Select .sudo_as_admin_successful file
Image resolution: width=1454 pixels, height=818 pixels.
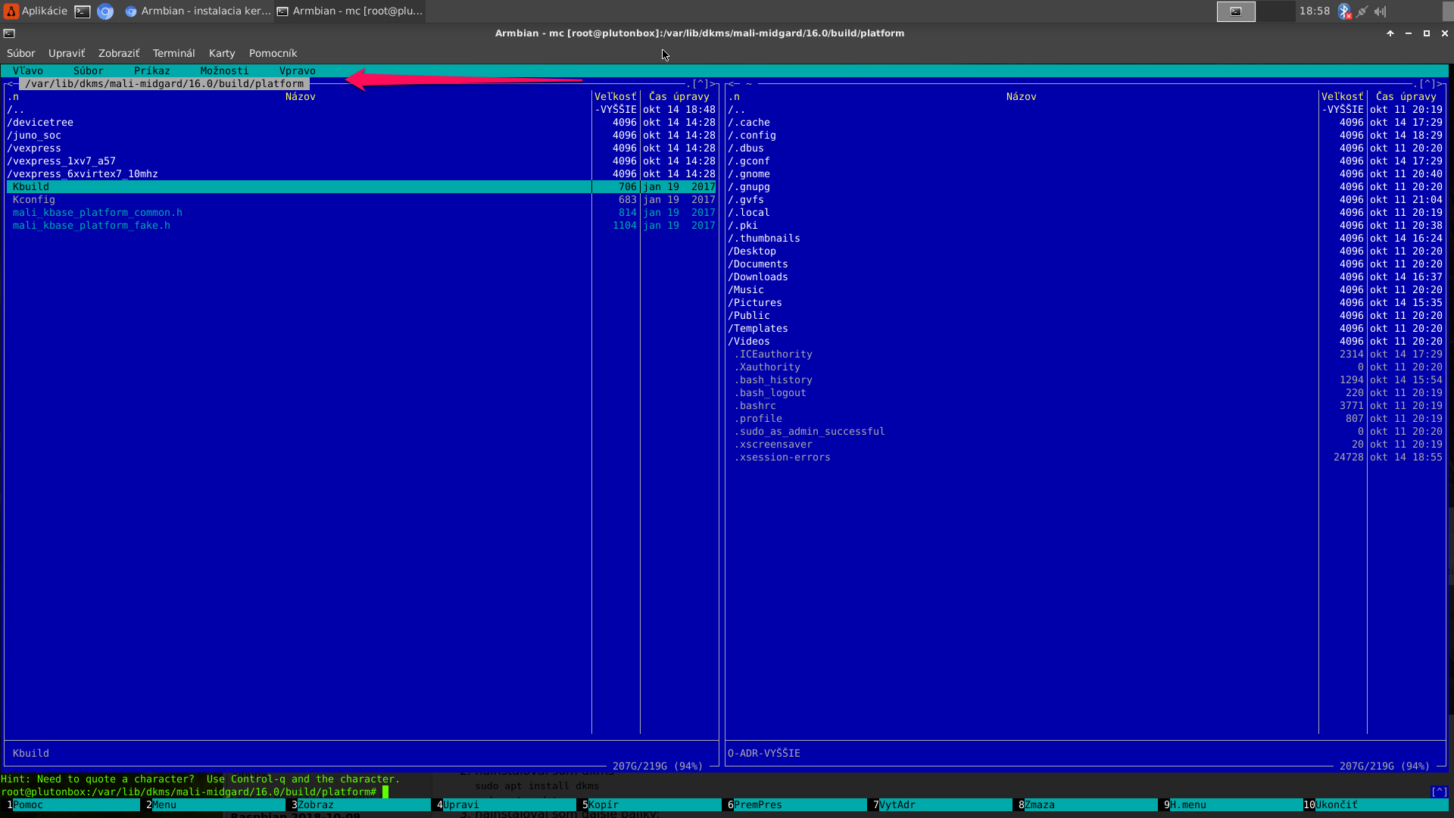tap(1085, 431)
